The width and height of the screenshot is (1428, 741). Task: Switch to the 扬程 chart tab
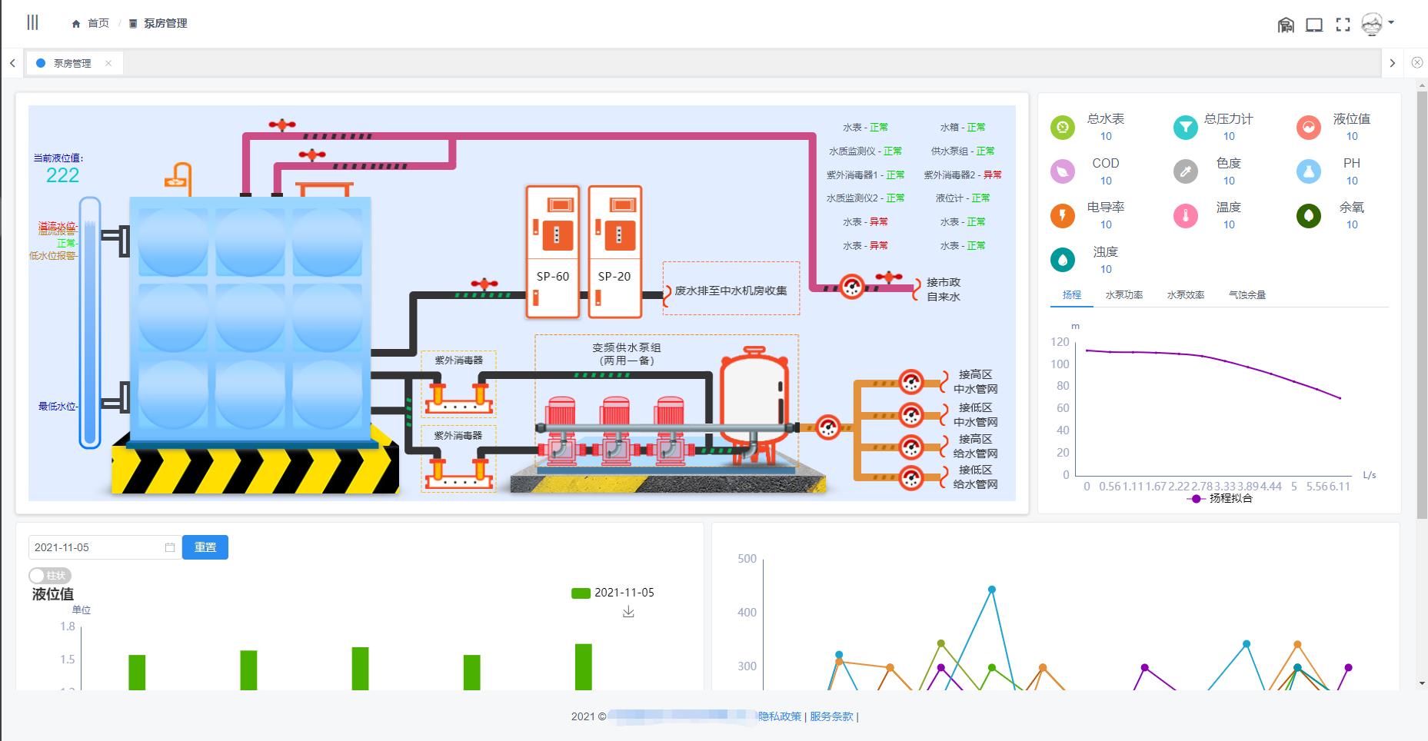pos(1072,294)
